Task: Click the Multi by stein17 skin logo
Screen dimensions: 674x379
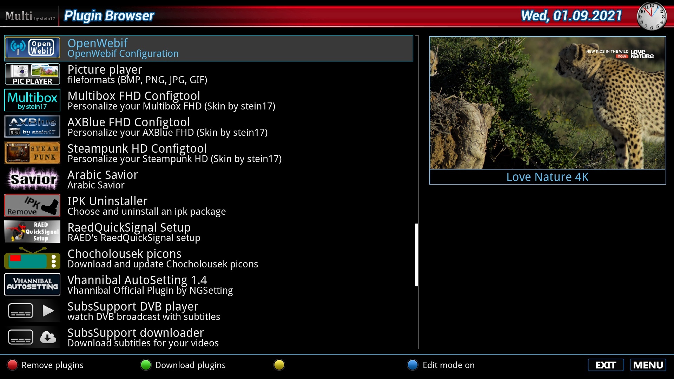Action: [30, 16]
